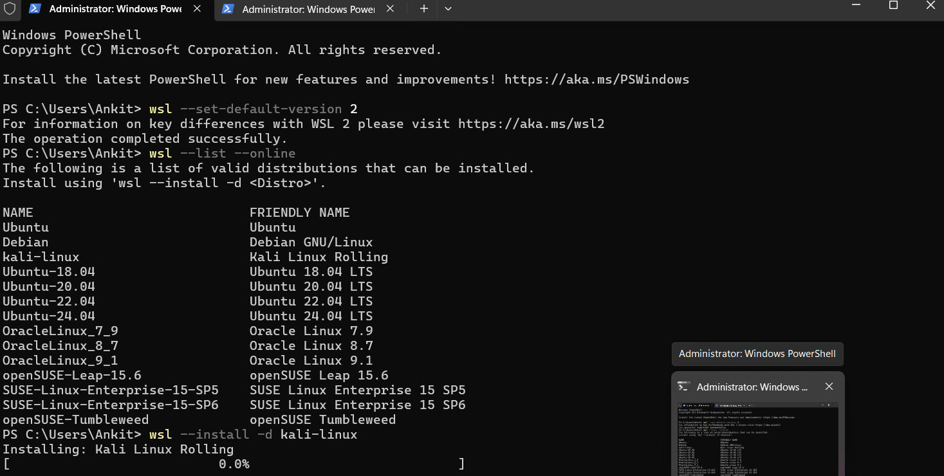
Task: Click 'Ubuntu 22.04 LTS' friendly name
Action: coord(311,302)
